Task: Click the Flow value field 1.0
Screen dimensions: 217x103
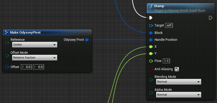Action: (x=166, y=61)
